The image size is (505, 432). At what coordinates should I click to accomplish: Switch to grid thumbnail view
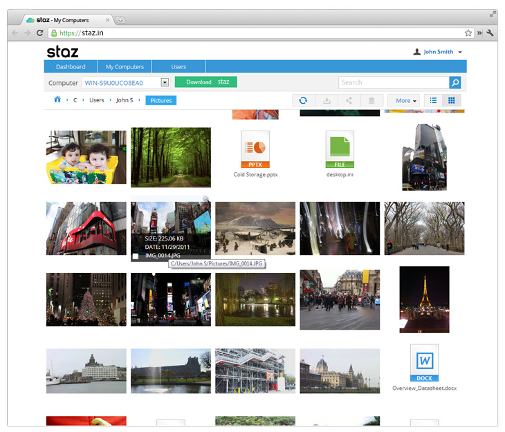[452, 101]
